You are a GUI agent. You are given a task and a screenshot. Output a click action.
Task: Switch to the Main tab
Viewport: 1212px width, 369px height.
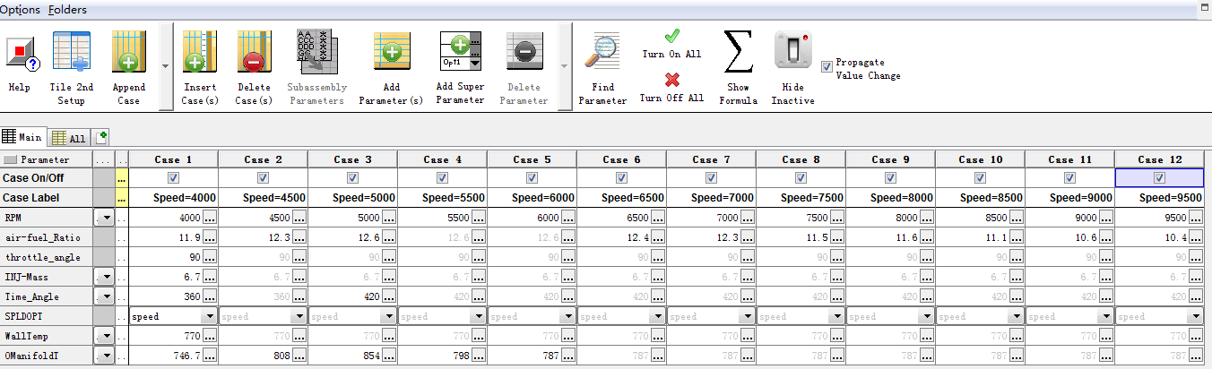pos(22,137)
